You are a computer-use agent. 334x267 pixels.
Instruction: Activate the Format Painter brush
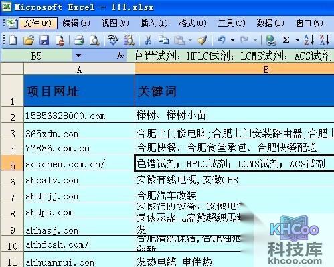click(x=203, y=40)
